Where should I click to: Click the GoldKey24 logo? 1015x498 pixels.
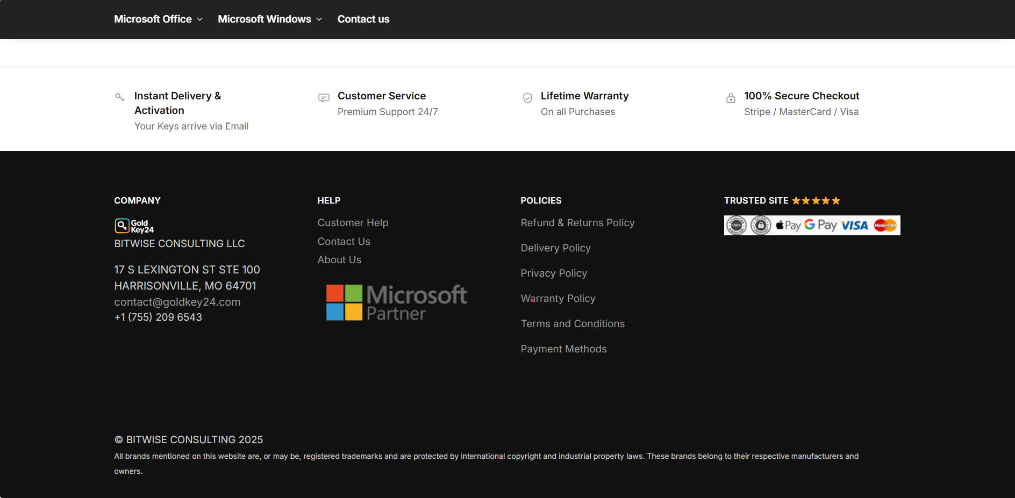point(133,226)
